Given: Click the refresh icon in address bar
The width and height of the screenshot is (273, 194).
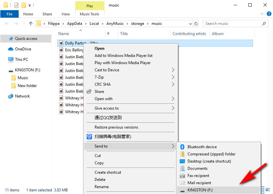Looking at the screenshot, I should point(196,24).
